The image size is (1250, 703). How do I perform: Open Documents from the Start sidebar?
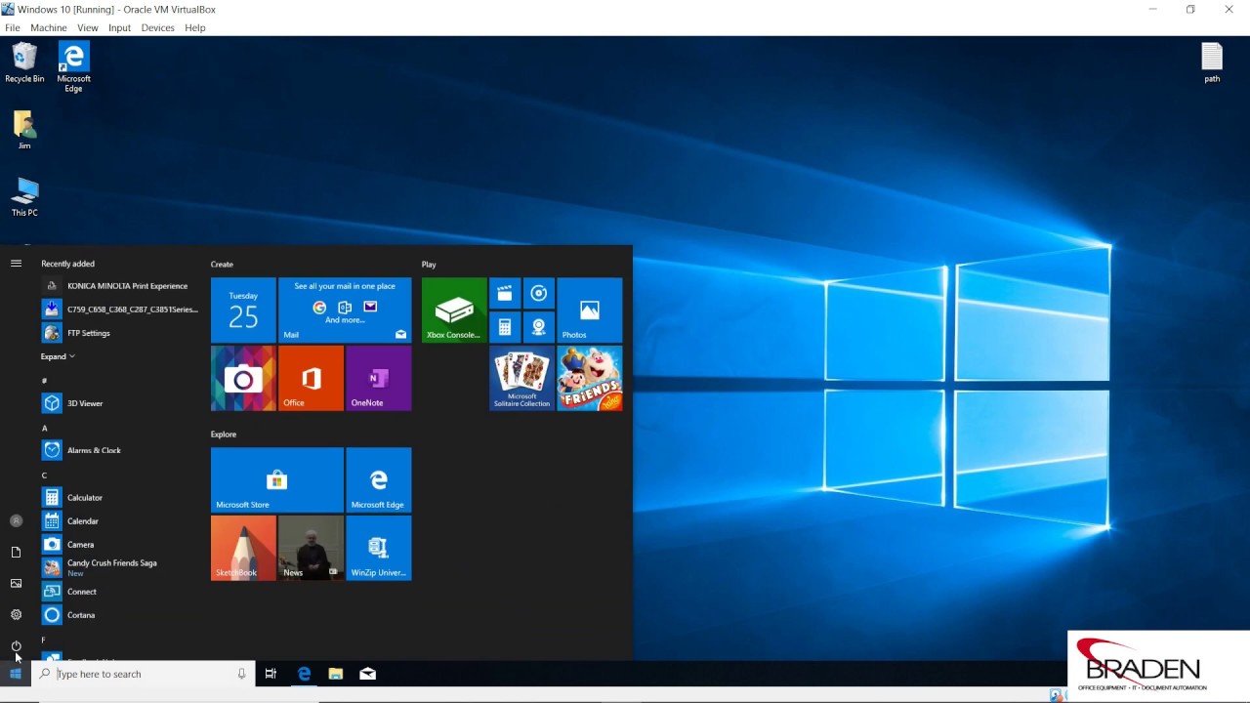[x=16, y=553]
